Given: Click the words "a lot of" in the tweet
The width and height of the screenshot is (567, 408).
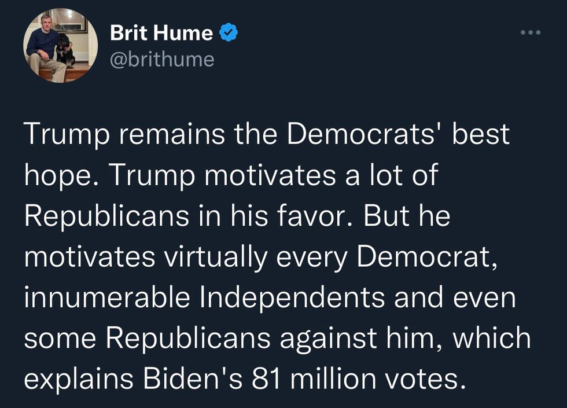Looking at the screenshot, I should tap(390, 175).
